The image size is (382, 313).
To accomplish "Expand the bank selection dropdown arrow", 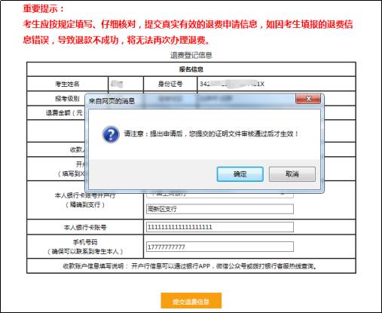I will click(283, 194).
